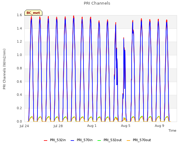The width and height of the screenshot is (195, 146).
Task: Click the 1.4 y-axis tick label
Action: point(19,28)
